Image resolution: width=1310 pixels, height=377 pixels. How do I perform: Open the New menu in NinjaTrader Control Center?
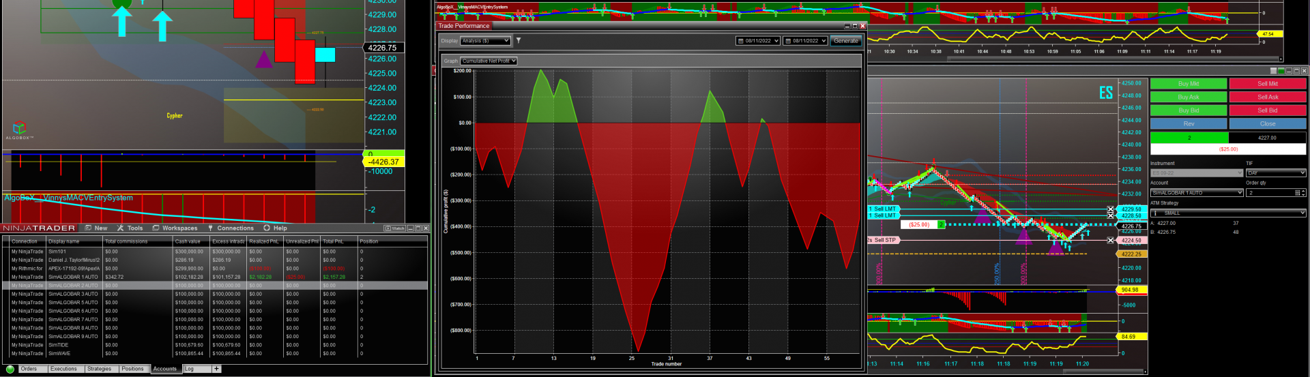click(x=96, y=228)
